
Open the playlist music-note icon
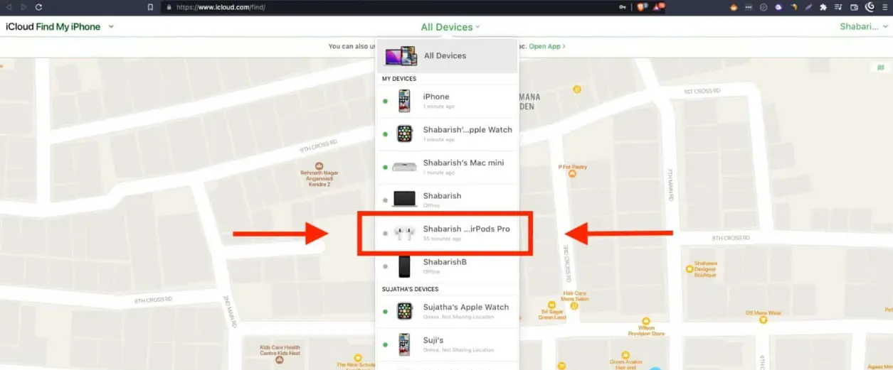tap(838, 7)
